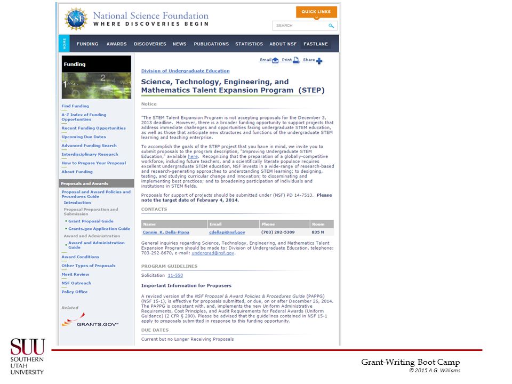Click the Phone column header
The width and height of the screenshot is (512, 384).
(x=284, y=224)
